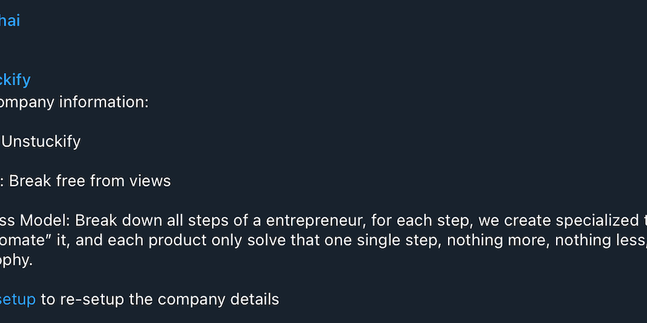Click the blue "setup" command link
This screenshot has width=647, height=323.
[x=18, y=299]
